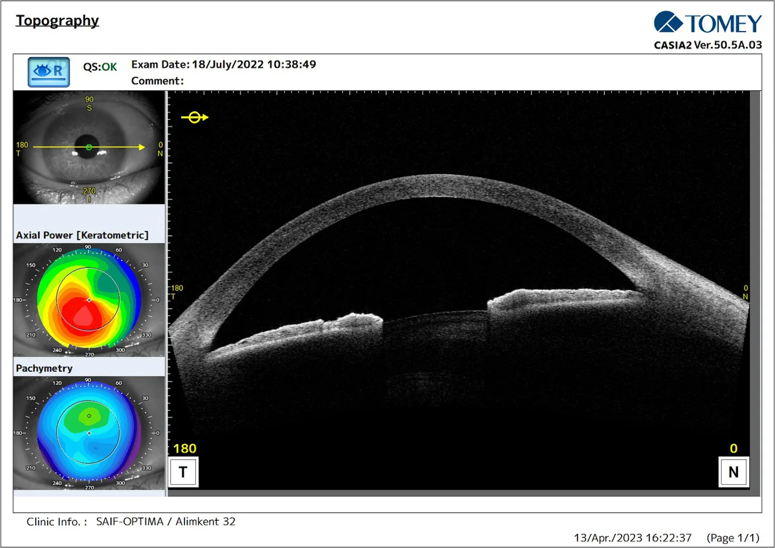Viewport: 775px width, 548px height.
Task: Click the right eye (R) indicator icon
Action: [x=49, y=72]
